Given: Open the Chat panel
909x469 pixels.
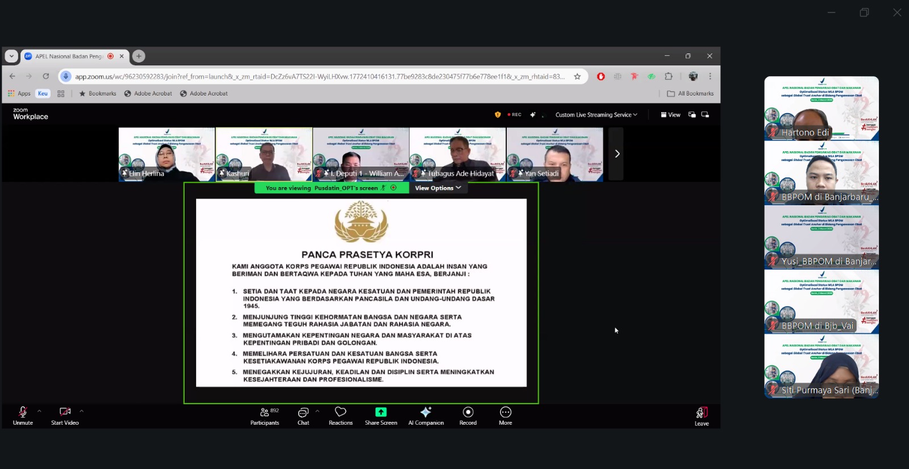Looking at the screenshot, I should coord(303,416).
